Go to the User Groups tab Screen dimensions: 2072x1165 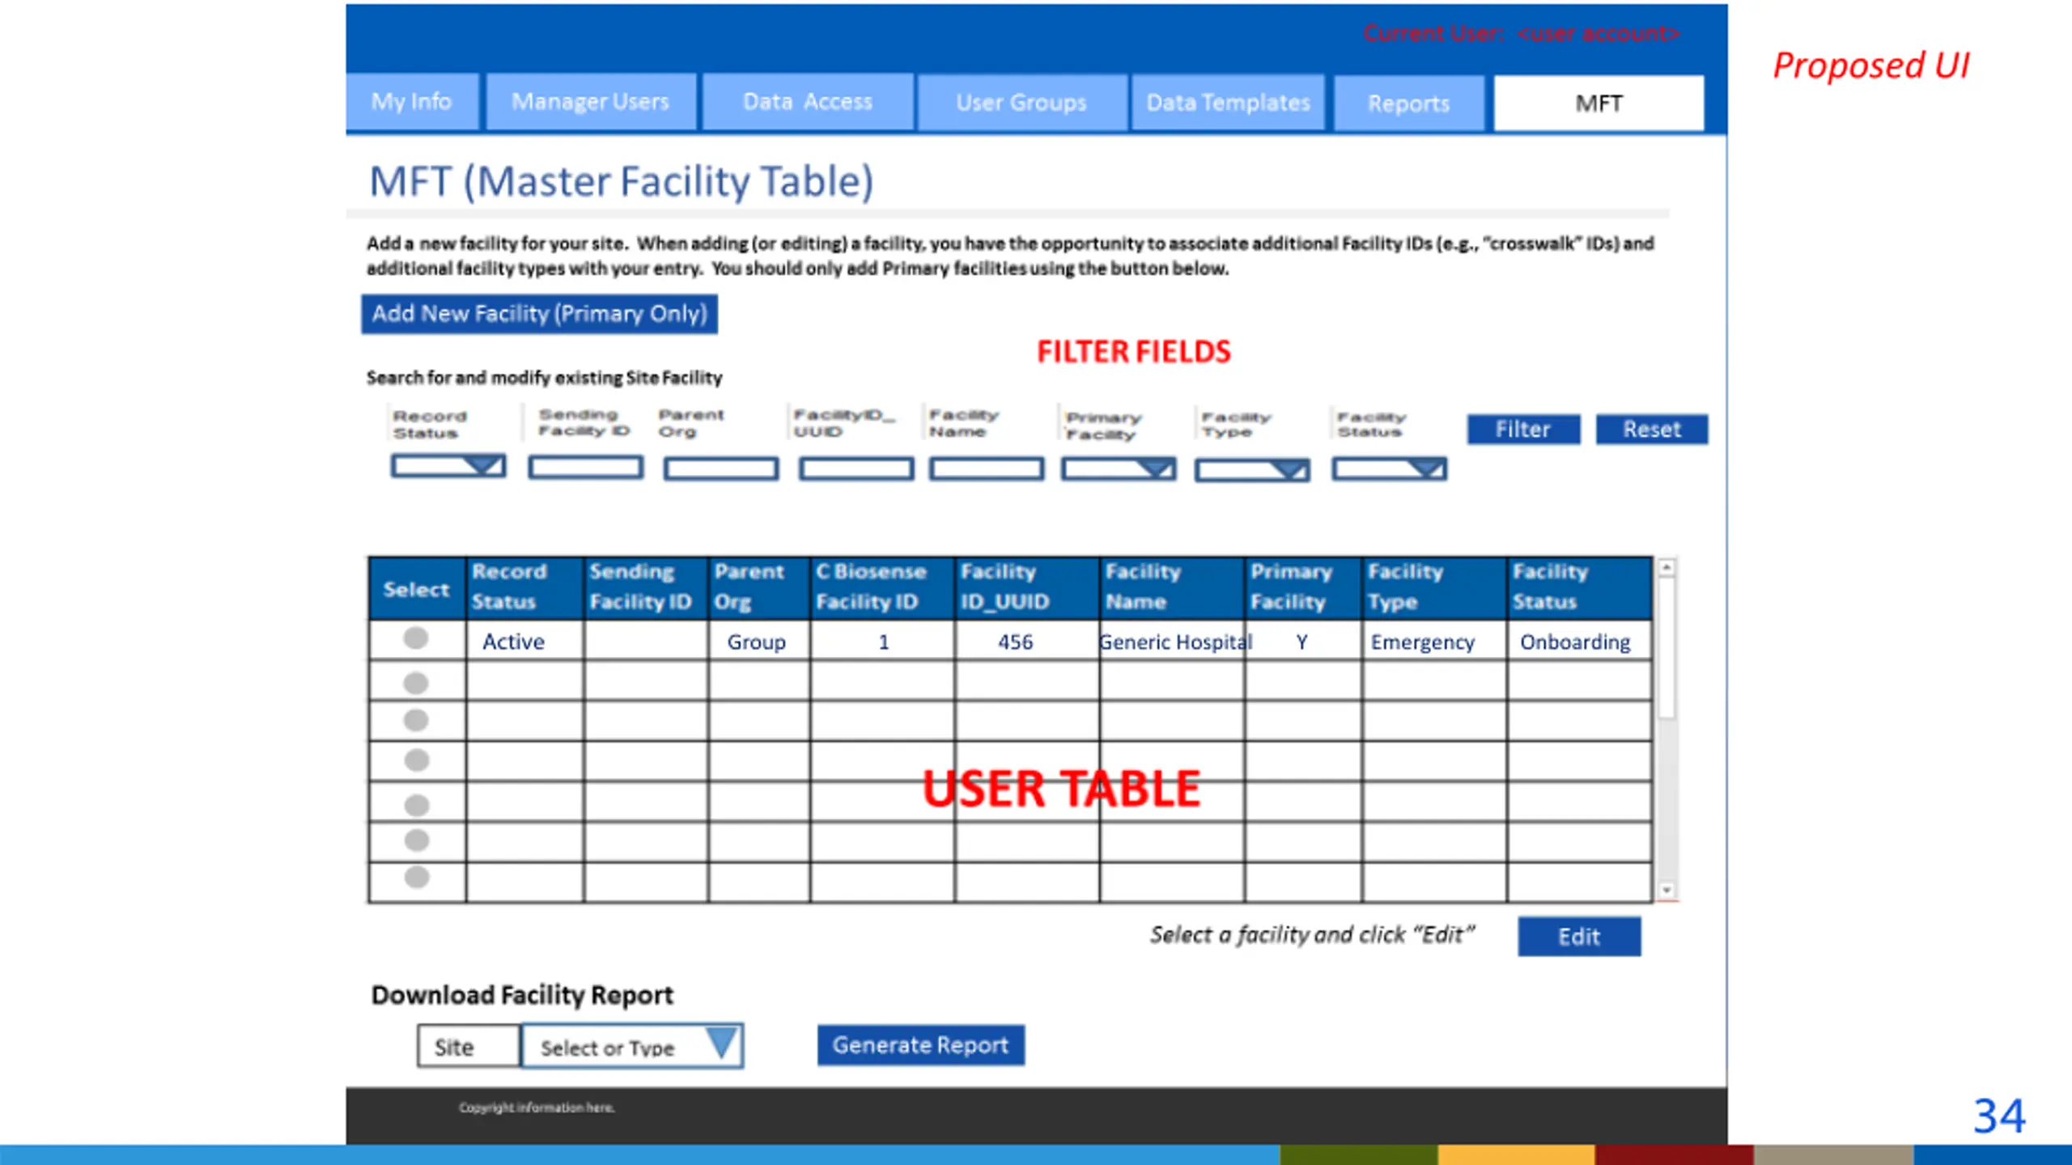1021,103
